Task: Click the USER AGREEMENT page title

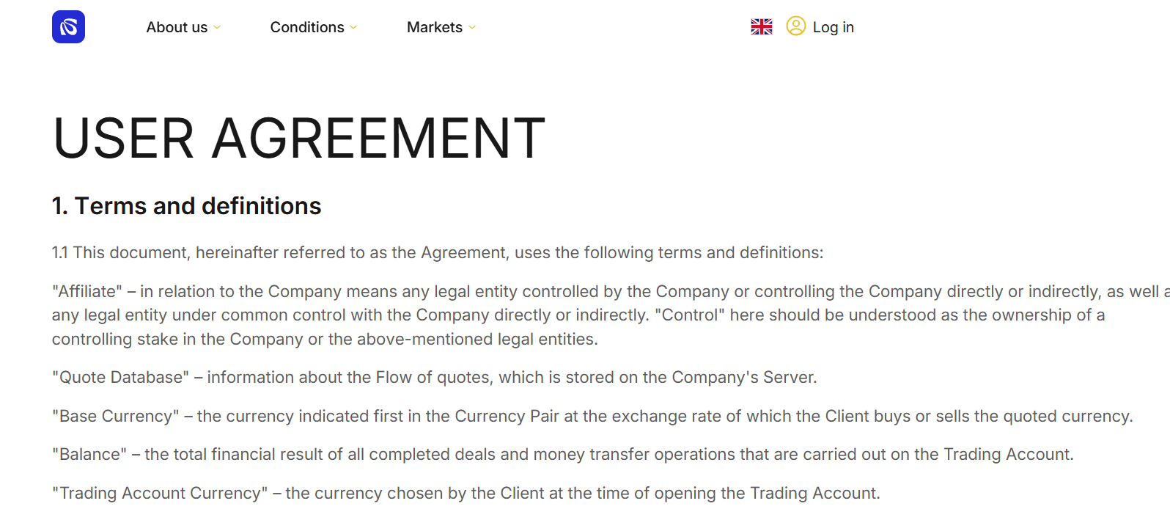Action: pos(298,138)
